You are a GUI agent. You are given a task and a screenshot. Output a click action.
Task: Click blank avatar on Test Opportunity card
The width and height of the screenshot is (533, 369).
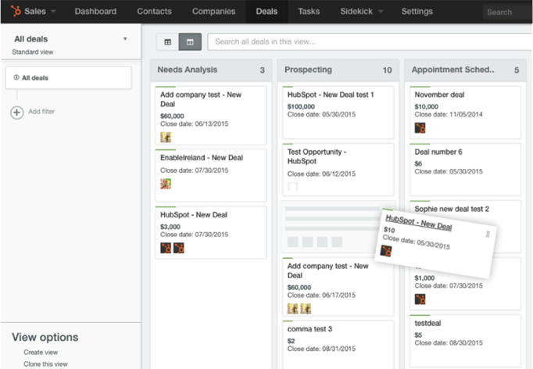tap(292, 186)
